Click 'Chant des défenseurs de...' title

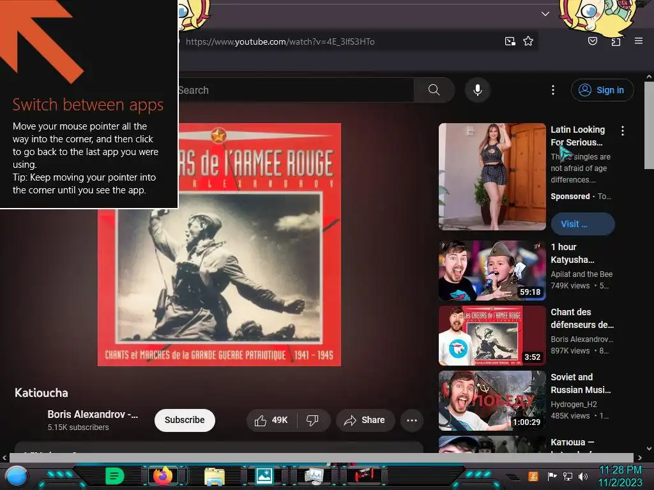coord(582,318)
